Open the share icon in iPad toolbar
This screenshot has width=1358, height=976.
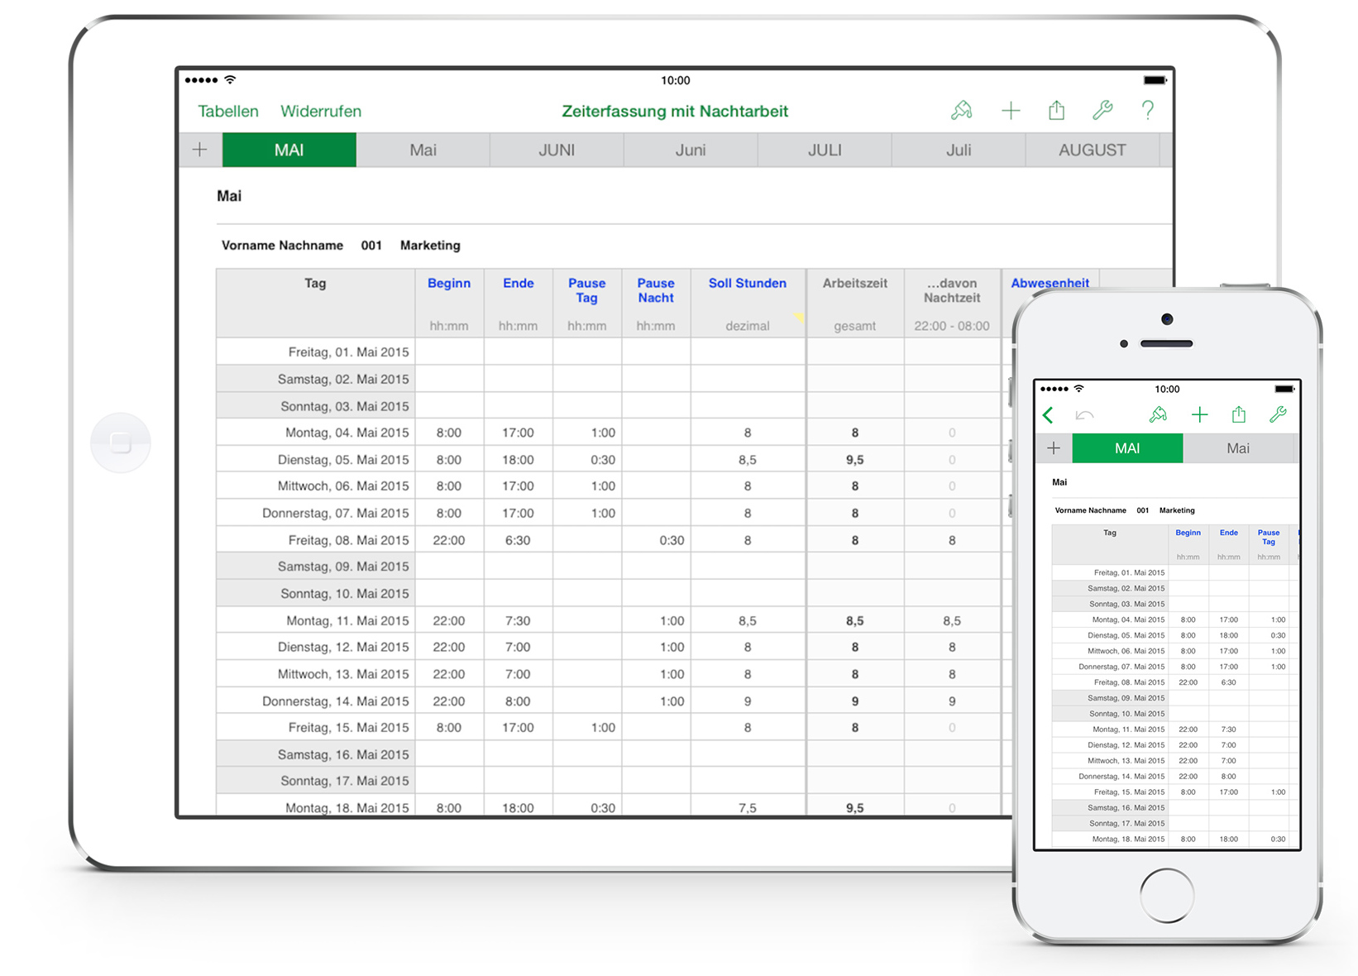pyautogui.click(x=1056, y=111)
